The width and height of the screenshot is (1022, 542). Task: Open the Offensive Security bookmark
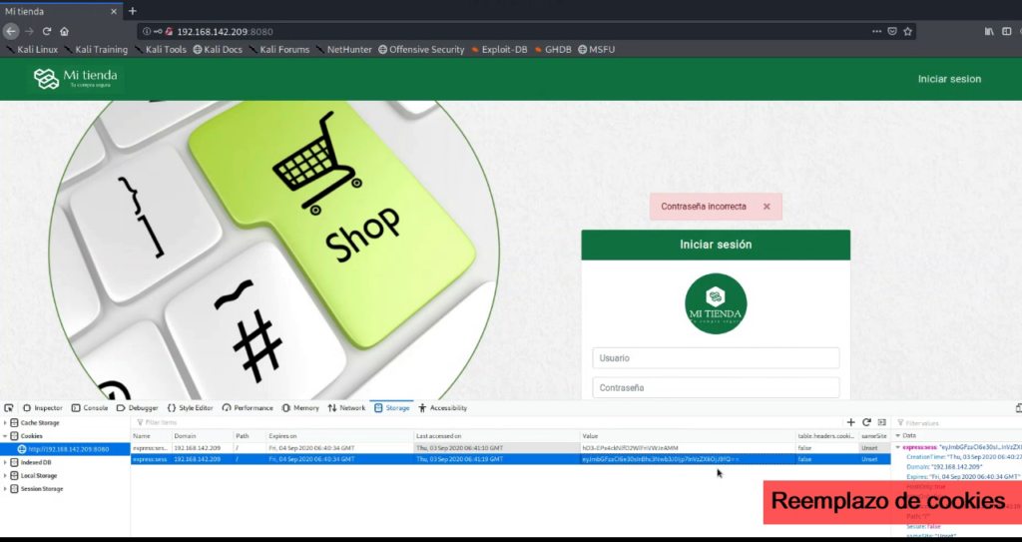[x=422, y=50]
